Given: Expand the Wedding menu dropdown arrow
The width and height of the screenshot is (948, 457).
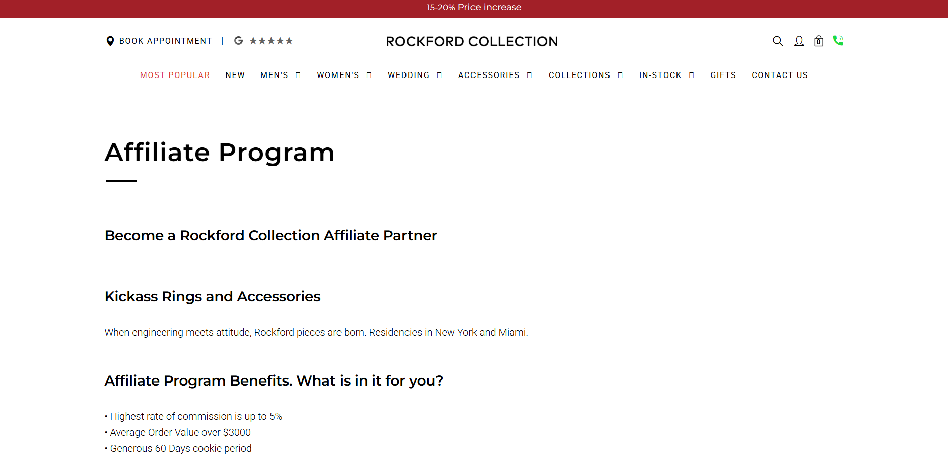Looking at the screenshot, I should point(440,75).
